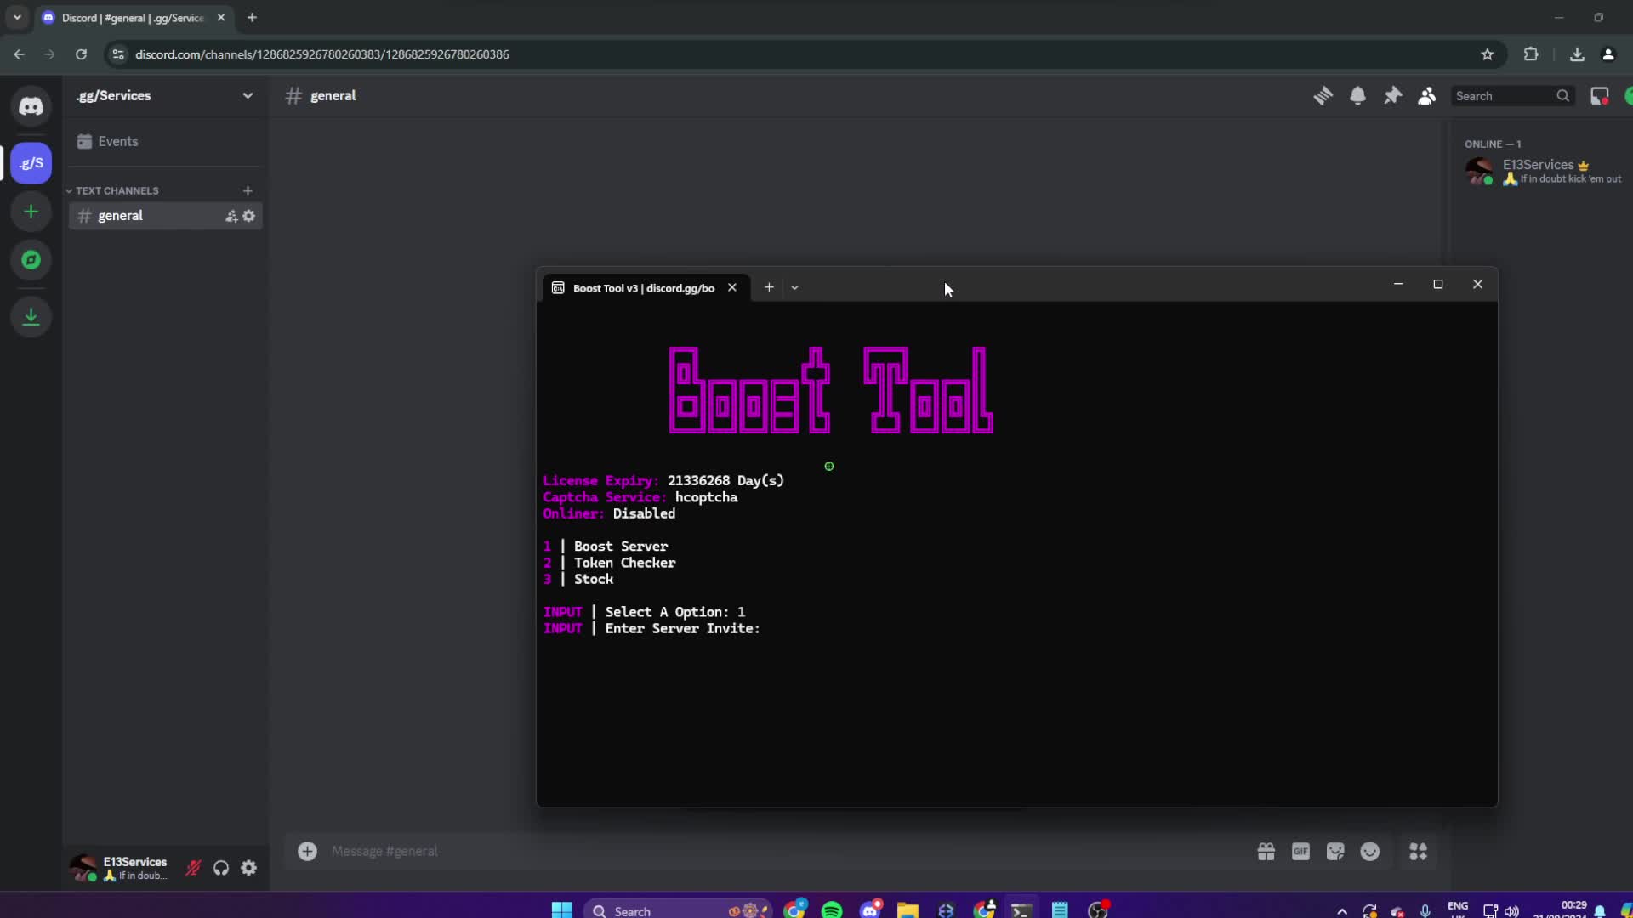Open the GIF picker
Image resolution: width=1633 pixels, height=918 pixels.
tap(1300, 852)
